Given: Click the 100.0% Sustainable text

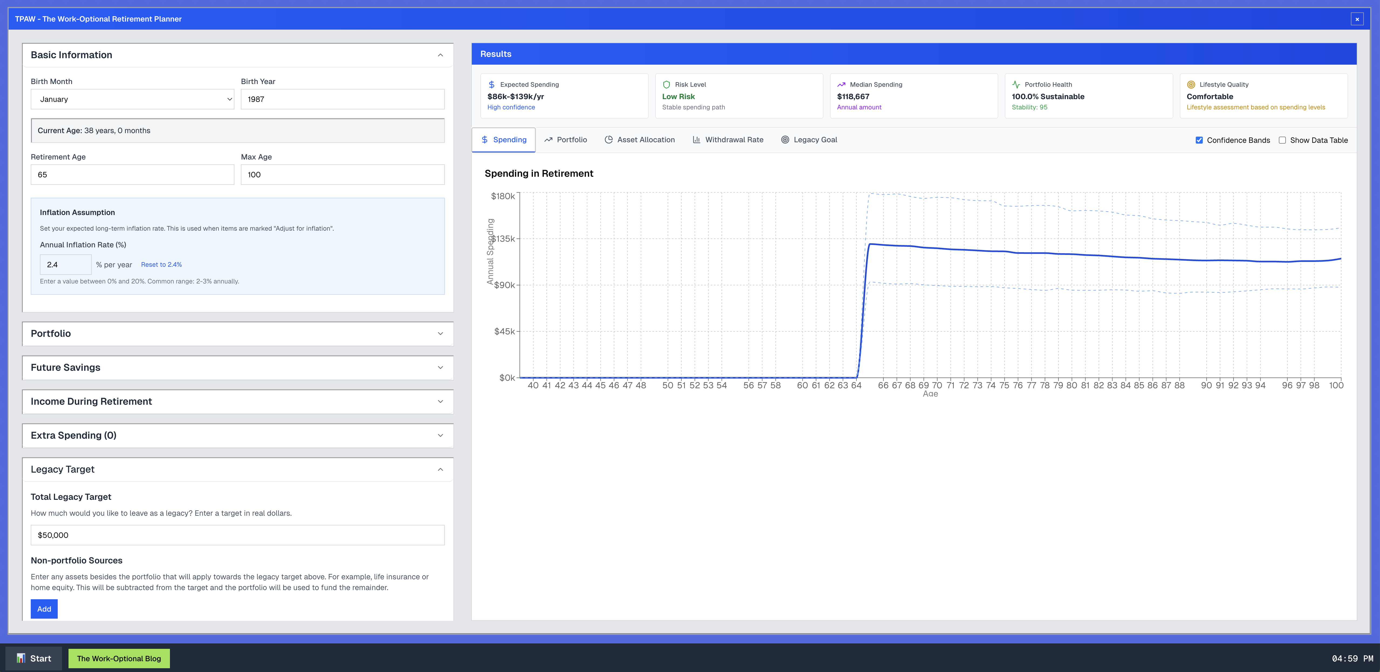Looking at the screenshot, I should point(1048,96).
